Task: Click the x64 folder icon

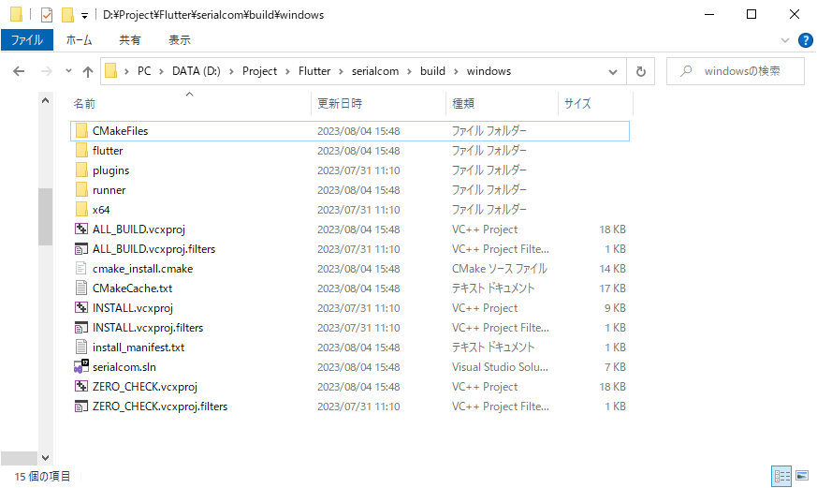Action: pos(81,210)
